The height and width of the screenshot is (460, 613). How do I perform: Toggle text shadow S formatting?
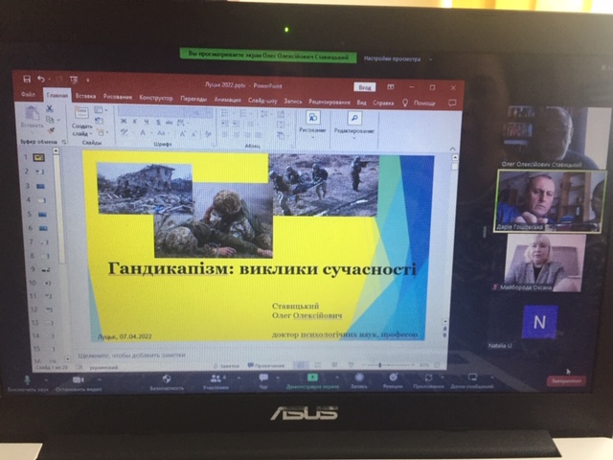point(158,122)
